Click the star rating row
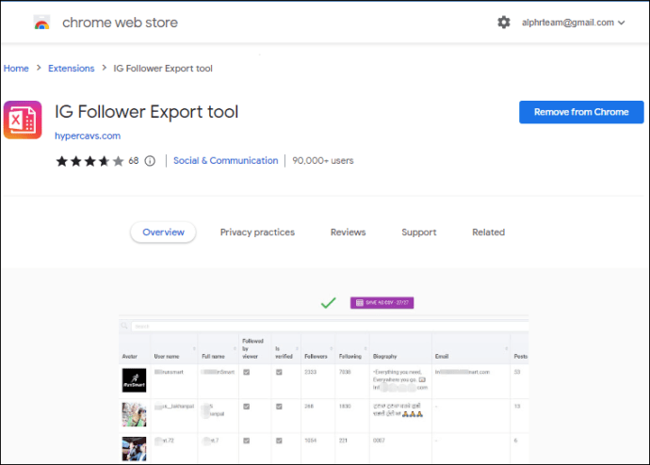The image size is (650, 465). (89, 161)
